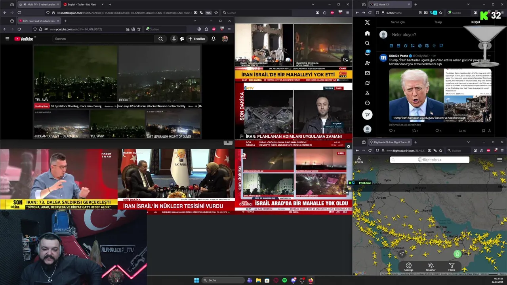This screenshot has width=507, height=285.
Task: Expand tab list in X window
Action: pyautogui.click(x=468, y=4)
